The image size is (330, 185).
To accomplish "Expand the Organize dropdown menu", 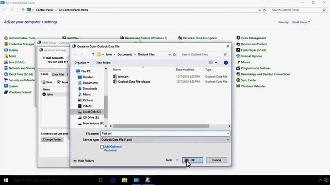I will (x=81, y=63).
